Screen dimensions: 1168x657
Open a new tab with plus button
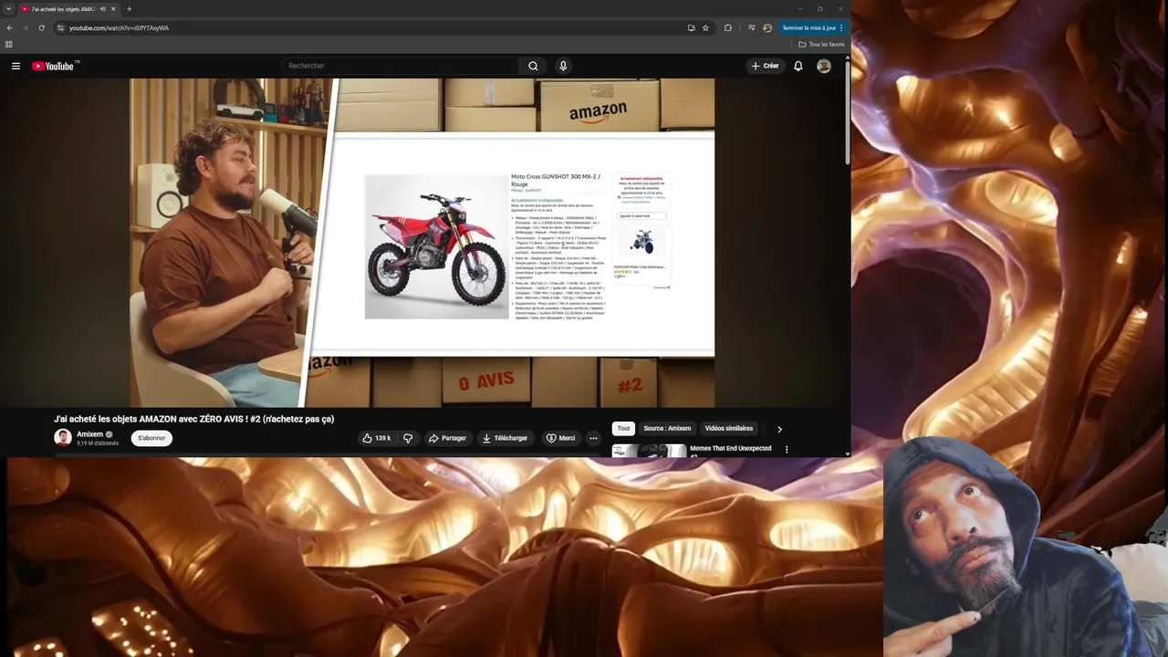(129, 9)
